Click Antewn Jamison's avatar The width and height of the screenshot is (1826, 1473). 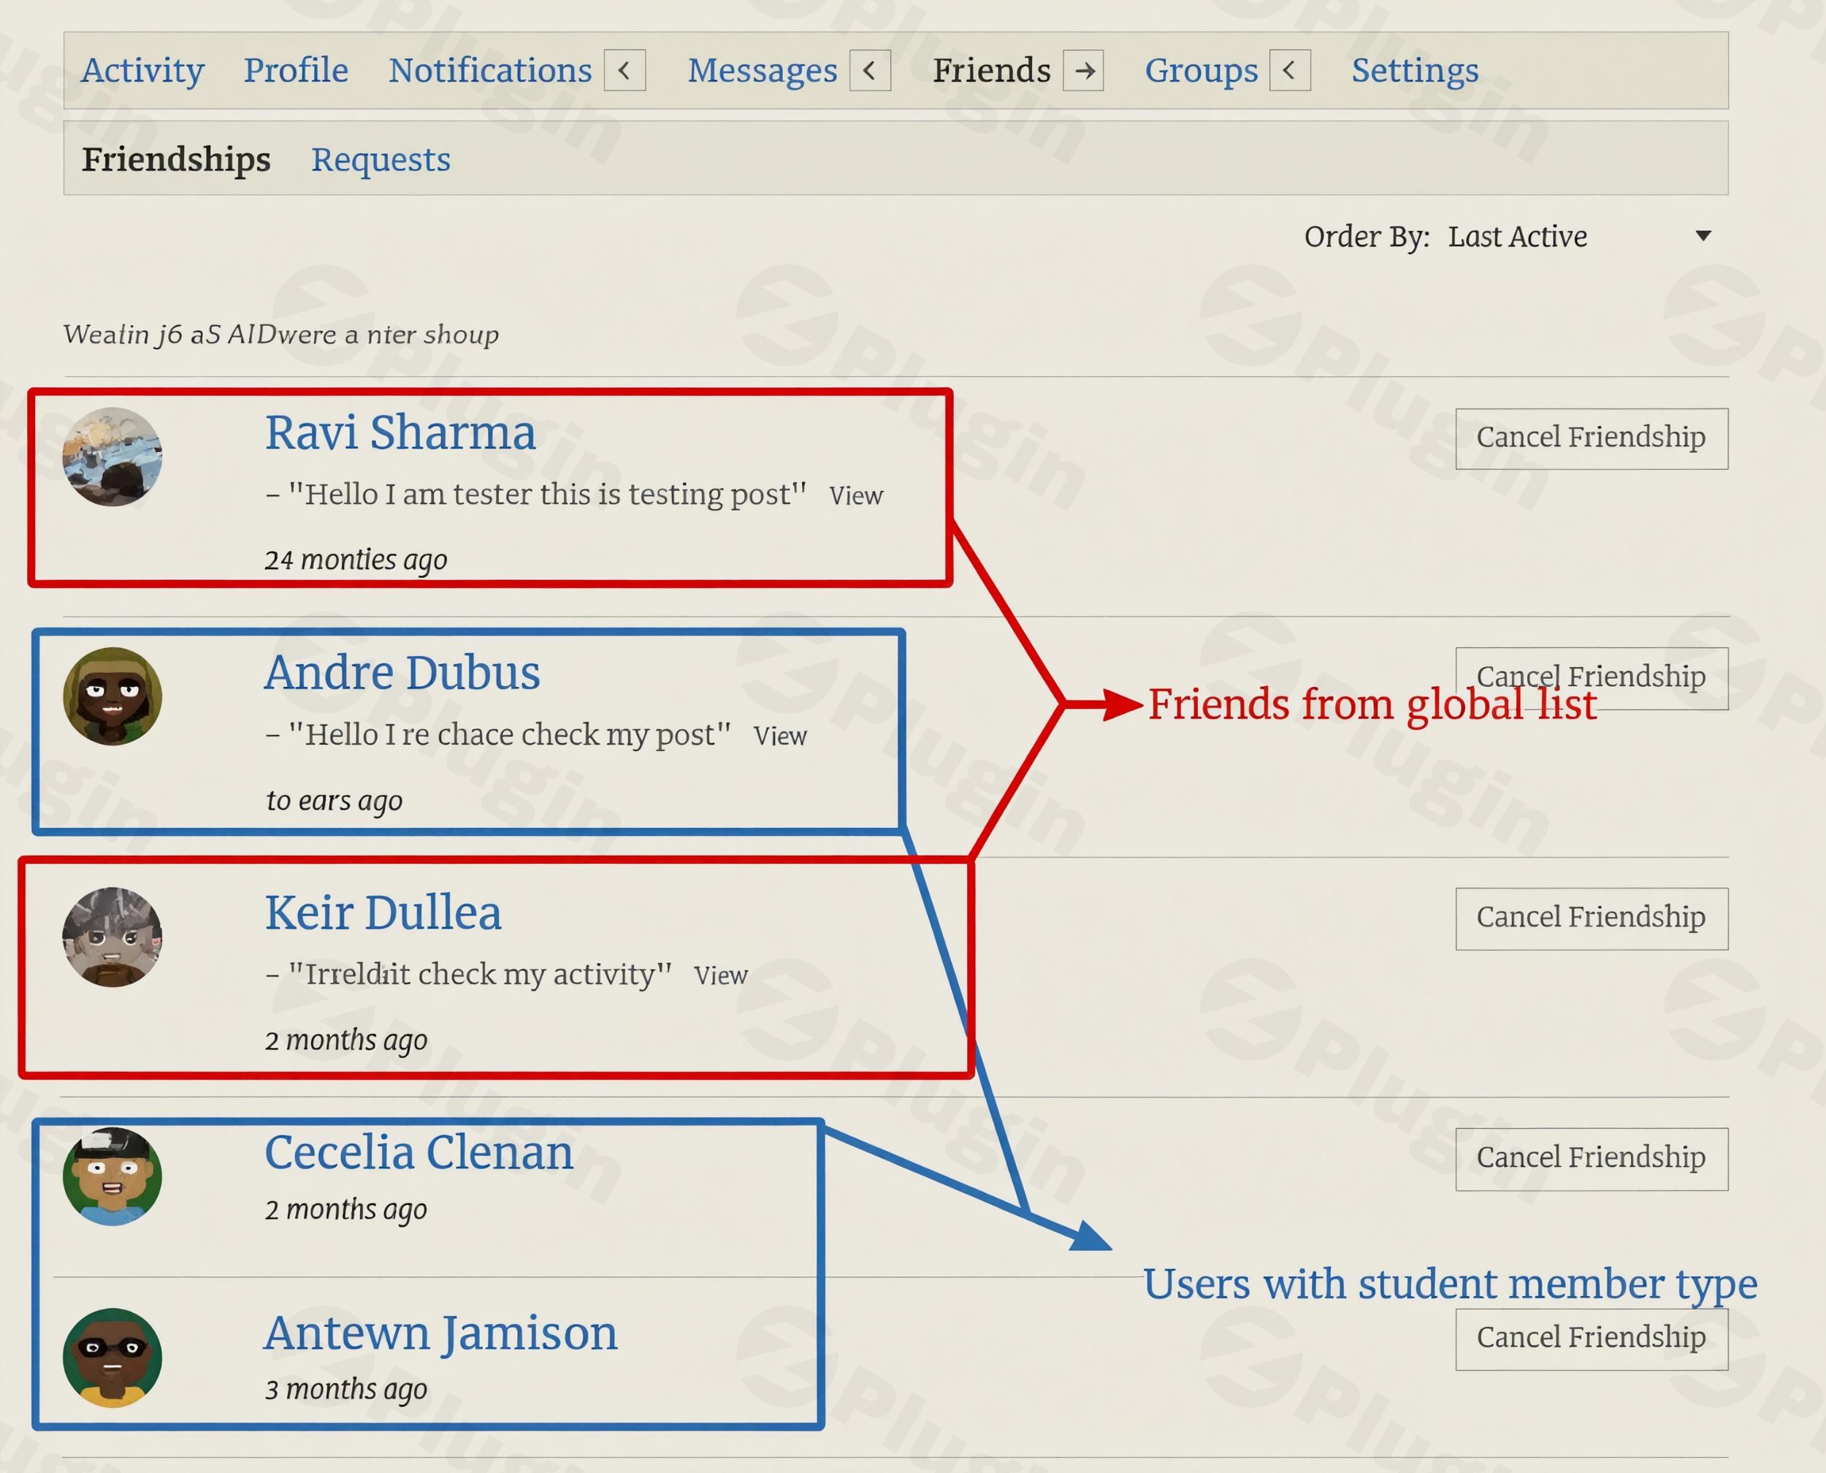click(112, 1358)
